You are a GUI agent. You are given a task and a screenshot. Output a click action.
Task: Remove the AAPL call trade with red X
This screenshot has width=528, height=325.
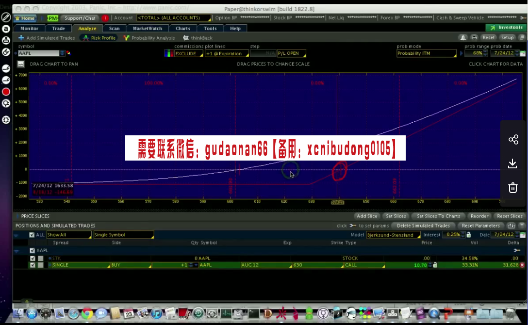click(522, 265)
